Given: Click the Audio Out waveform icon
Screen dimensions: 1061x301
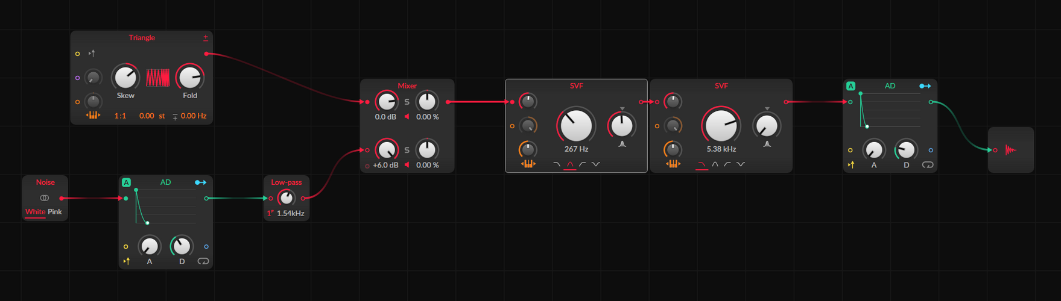Looking at the screenshot, I should (1011, 150).
